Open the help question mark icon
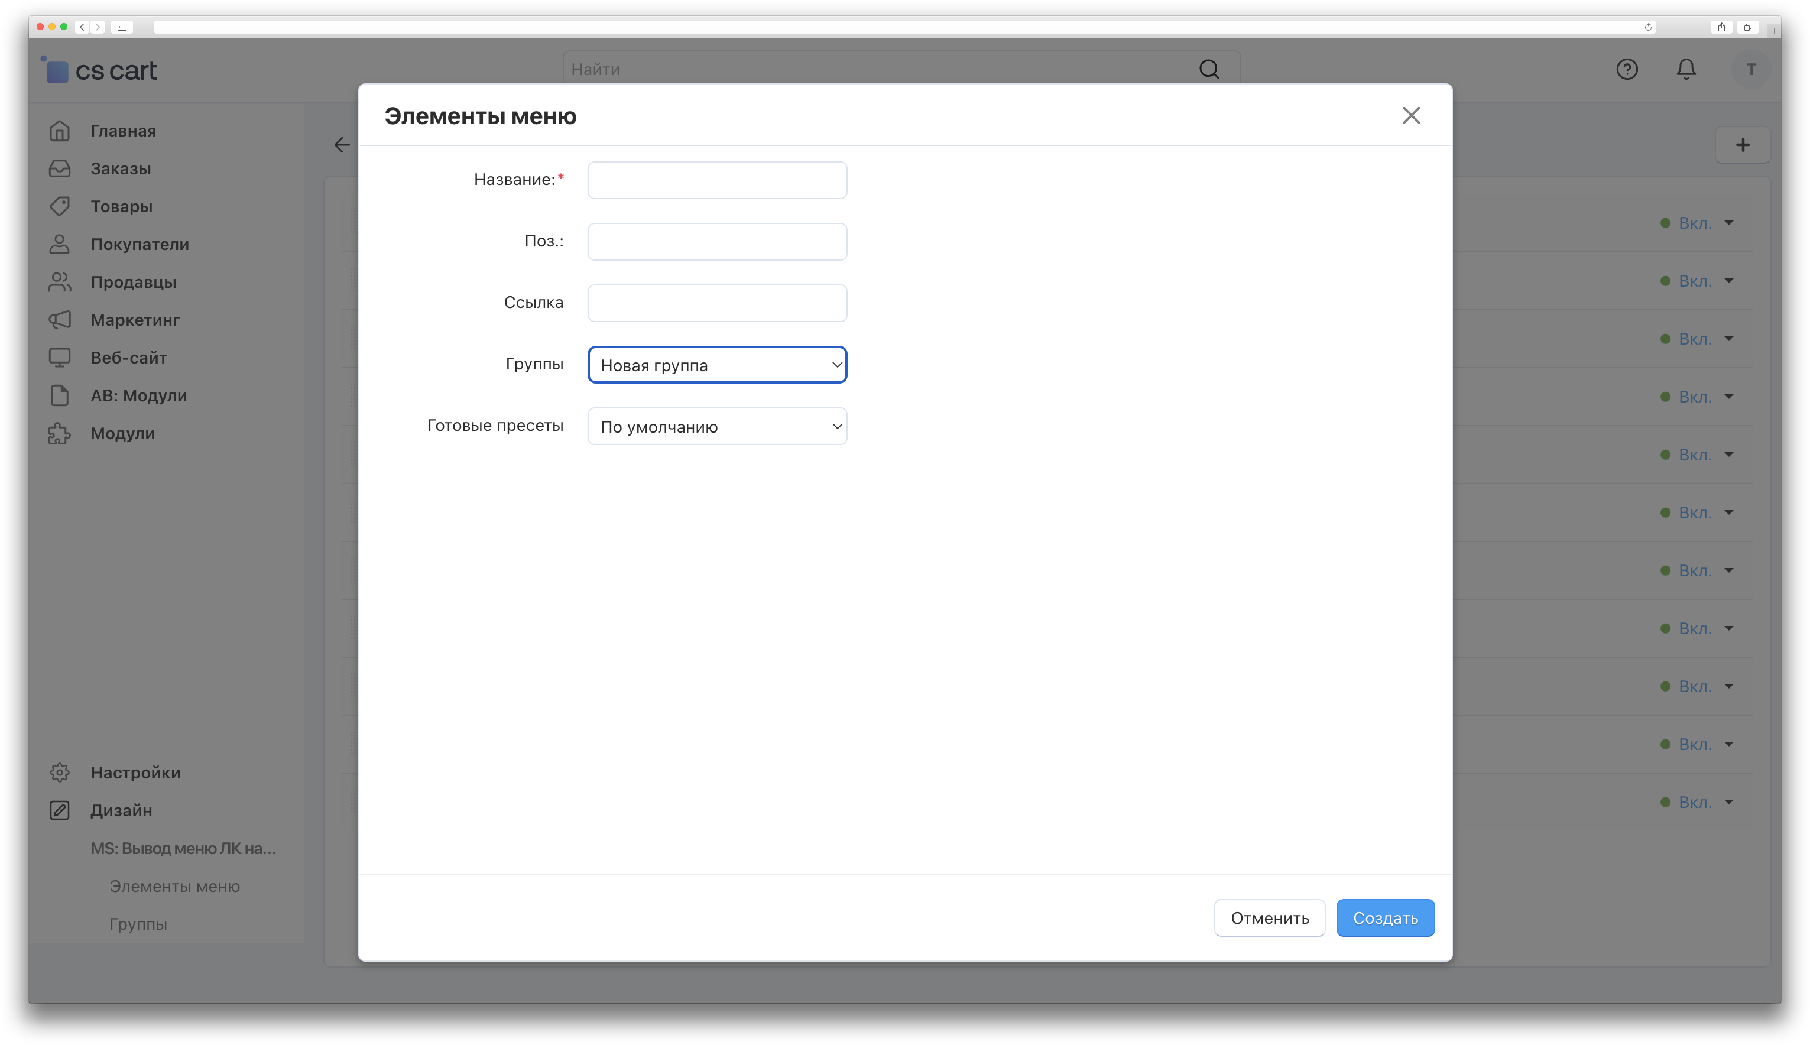 tap(1626, 70)
